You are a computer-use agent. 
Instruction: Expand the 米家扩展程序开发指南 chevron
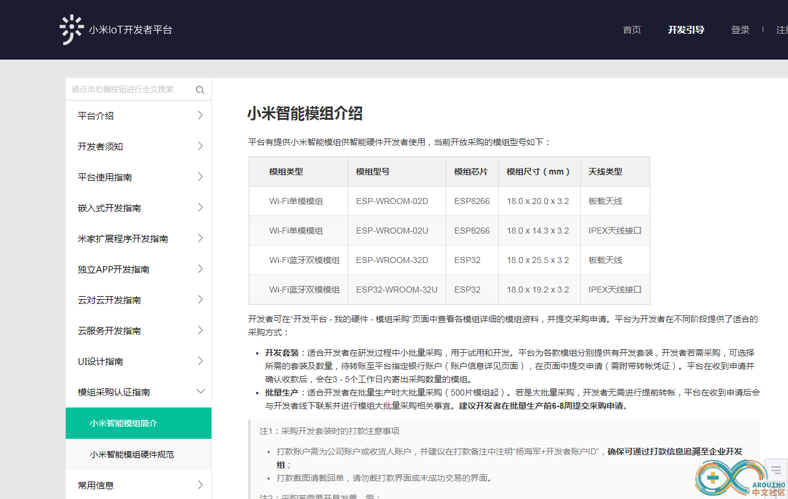pos(200,238)
